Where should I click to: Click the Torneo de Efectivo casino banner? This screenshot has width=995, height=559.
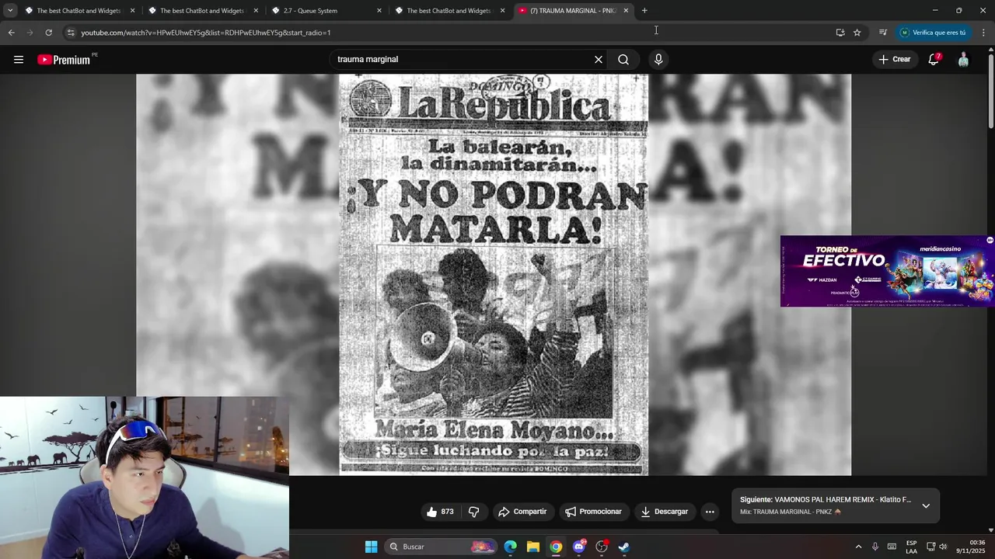[x=887, y=271]
